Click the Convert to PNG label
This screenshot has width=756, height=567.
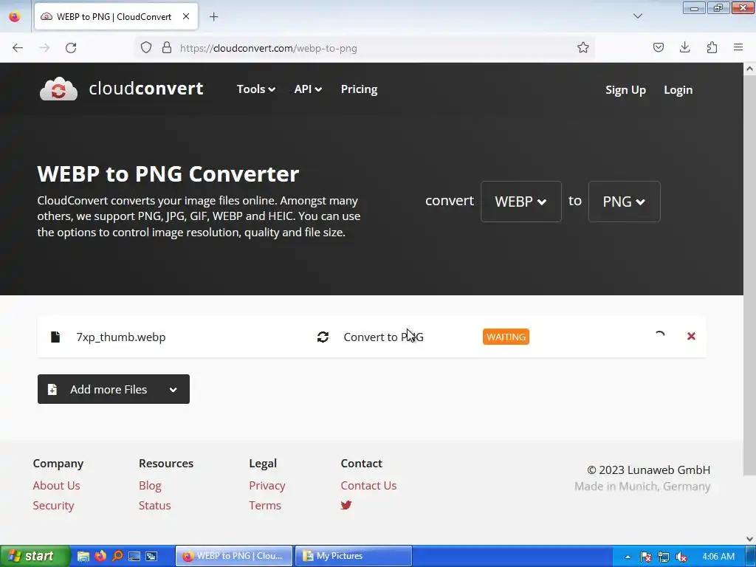(x=383, y=337)
